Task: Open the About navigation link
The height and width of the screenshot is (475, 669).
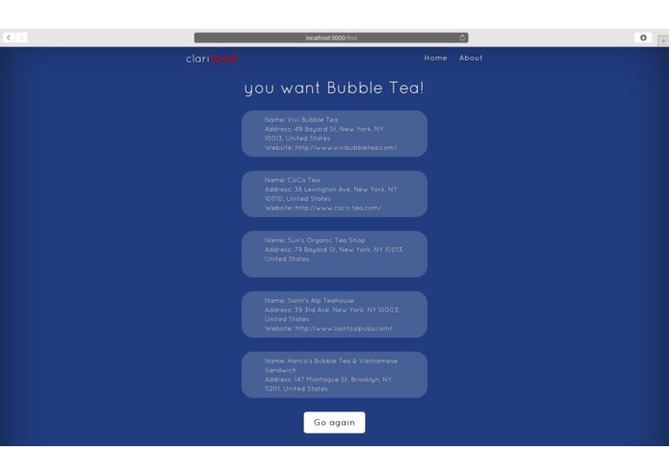Action: point(471,58)
